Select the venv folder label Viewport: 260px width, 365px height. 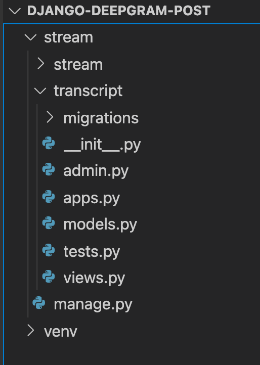pyautogui.click(x=61, y=332)
